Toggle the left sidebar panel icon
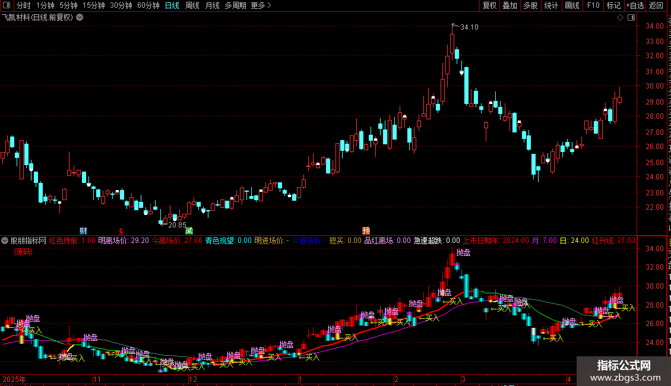The image size is (671, 386). tap(7, 5)
